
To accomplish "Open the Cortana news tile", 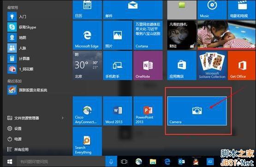I will click(x=148, y=35).
